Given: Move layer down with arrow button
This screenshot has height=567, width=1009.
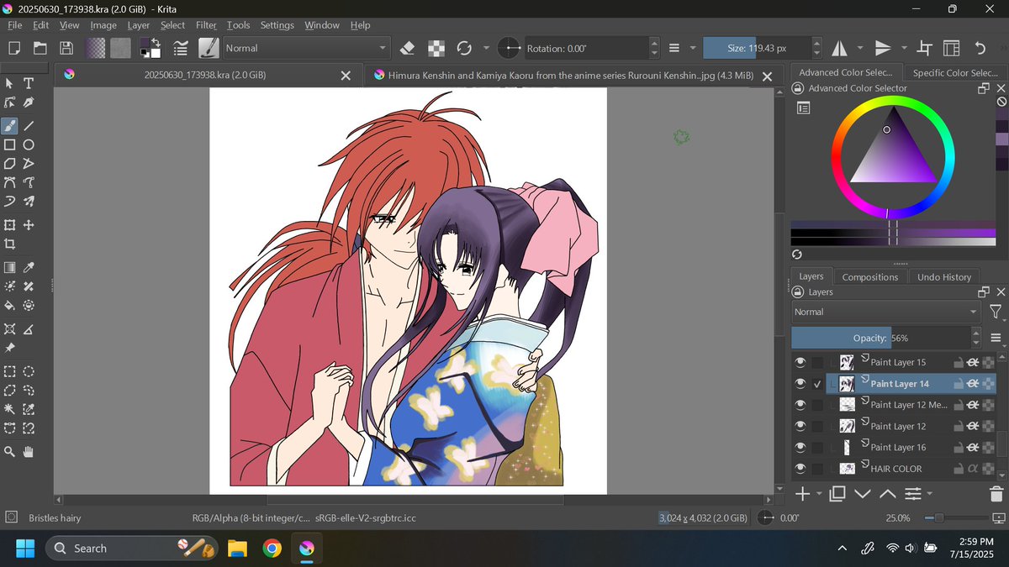Looking at the screenshot, I should tap(862, 494).
